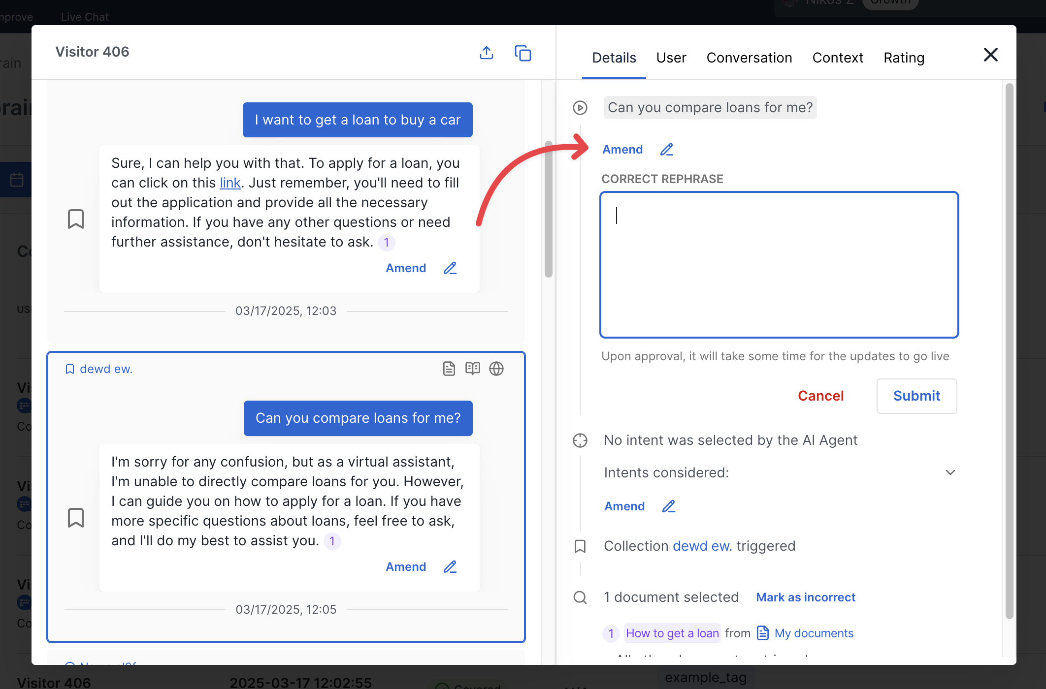Click the Submit button
The width and height of the screenshot is (1046, 689).
click(916, 396)
